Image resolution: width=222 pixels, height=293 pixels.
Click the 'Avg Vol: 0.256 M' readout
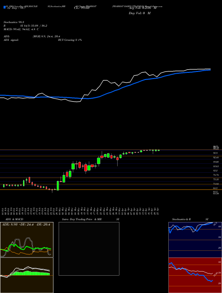(143, 8)
